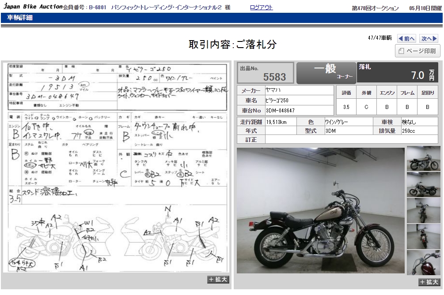Click the Japan Bike Auction logo
Image resolution: width=444 pixels, height=295 pixels.
[x=31, y=7]
